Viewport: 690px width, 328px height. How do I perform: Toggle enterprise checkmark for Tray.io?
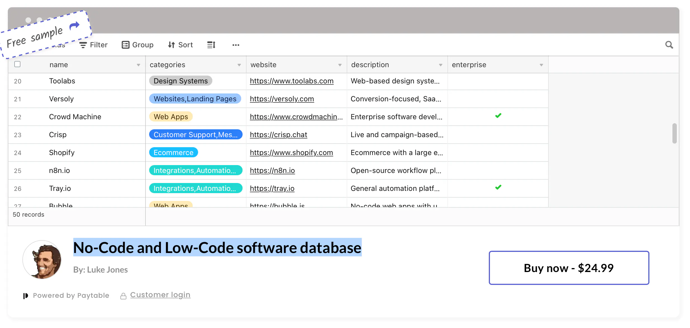498,187
